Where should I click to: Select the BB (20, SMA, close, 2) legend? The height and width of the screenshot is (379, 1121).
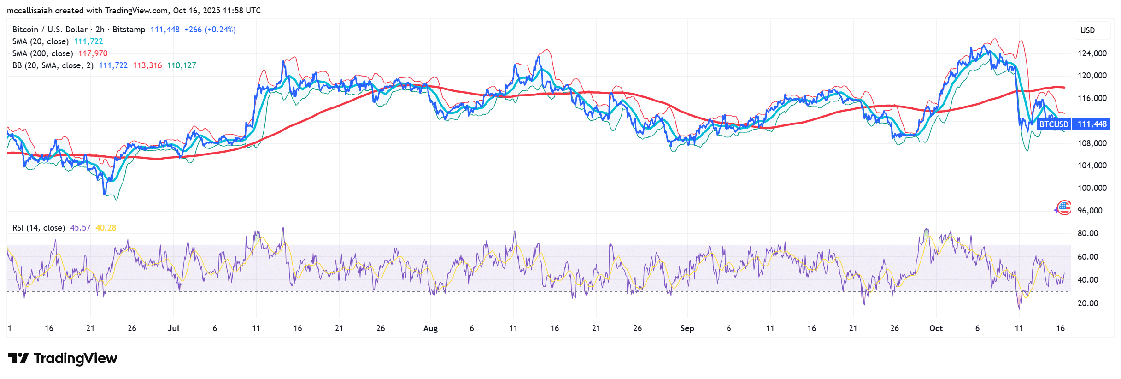[x=53, y=65]
